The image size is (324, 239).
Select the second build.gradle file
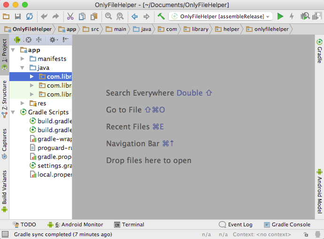point(51,130)
